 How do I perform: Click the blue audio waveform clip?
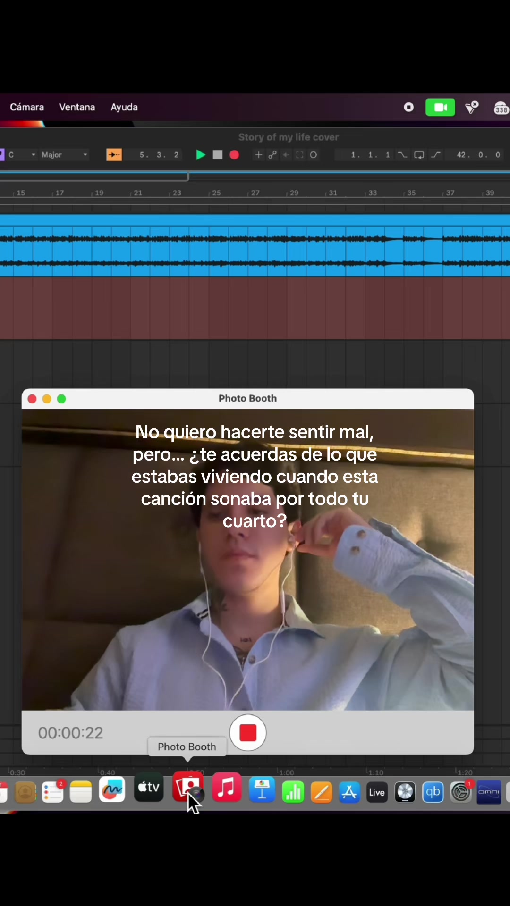(255, 245)
